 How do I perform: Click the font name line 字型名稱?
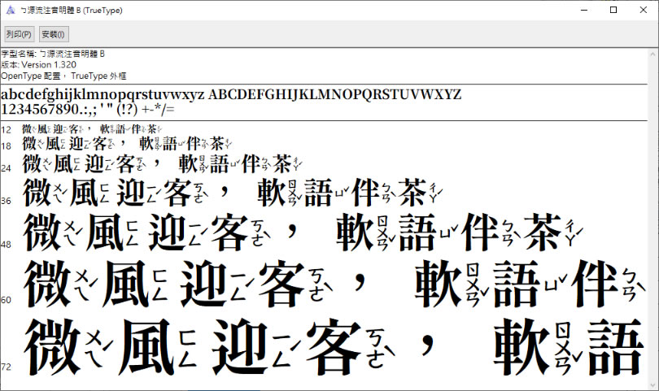click(x=53, y=54)
